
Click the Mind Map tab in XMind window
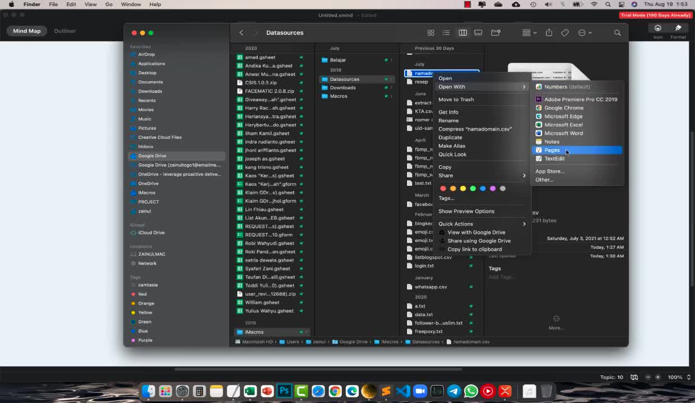coord(27,31)
